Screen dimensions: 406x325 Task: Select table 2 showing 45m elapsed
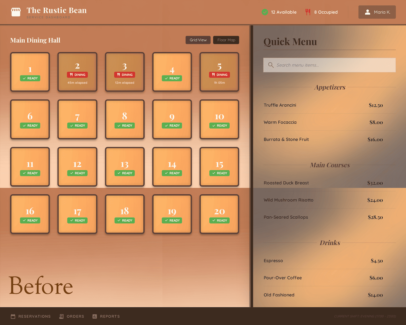click(77, 72)
